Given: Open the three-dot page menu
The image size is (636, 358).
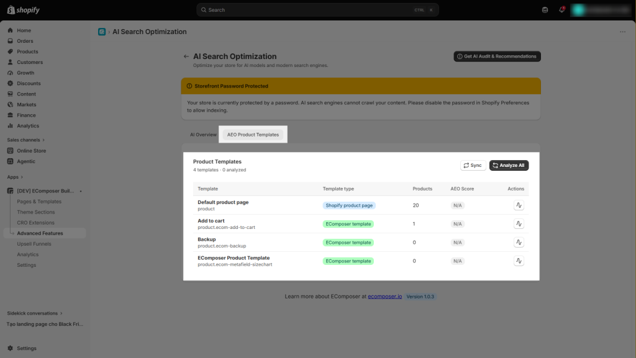Looking at the screenshot, I should click(x=622, y=32).
